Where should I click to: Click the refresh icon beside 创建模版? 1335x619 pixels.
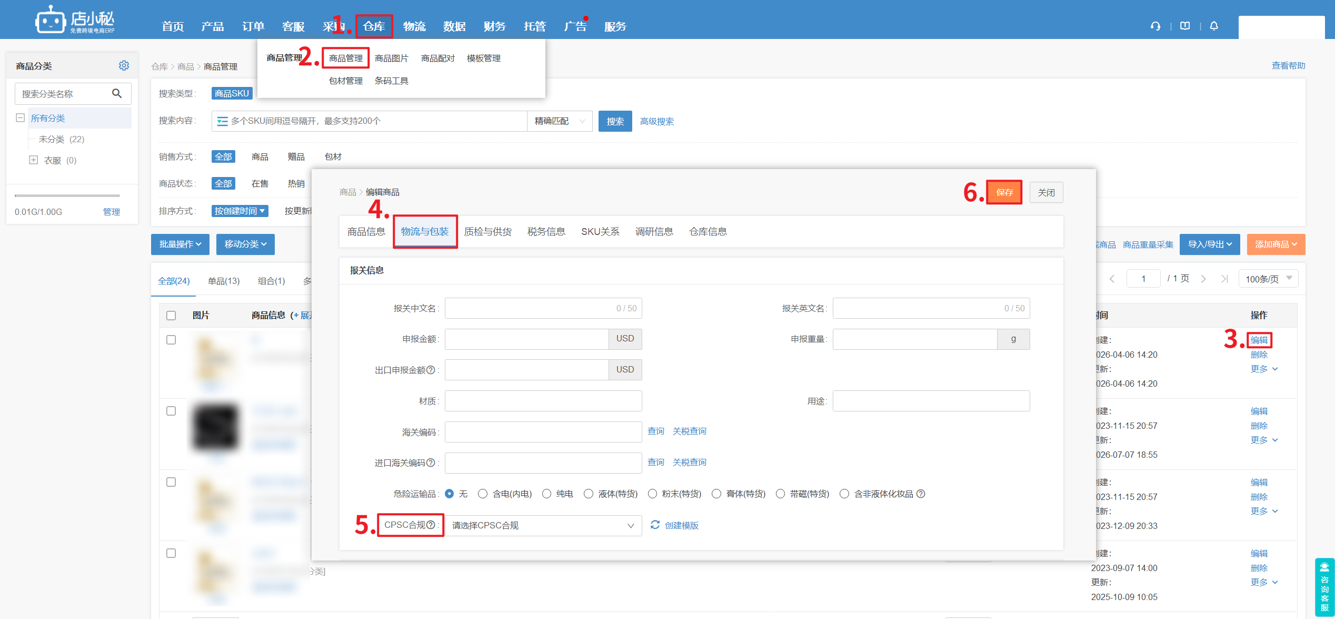[x=655, y=525]
